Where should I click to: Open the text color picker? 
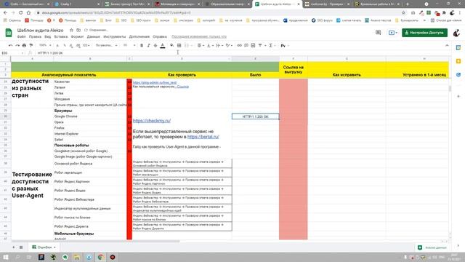(163, 45)
